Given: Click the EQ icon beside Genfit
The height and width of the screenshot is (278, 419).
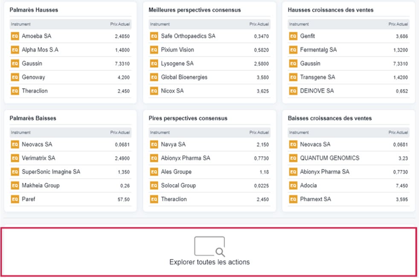Looking at the screenshot, I should (293, 36).
